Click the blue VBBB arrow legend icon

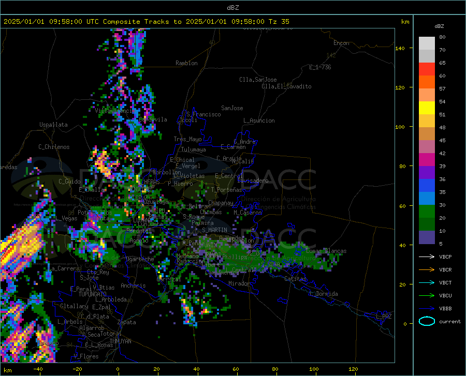point(427,309)
